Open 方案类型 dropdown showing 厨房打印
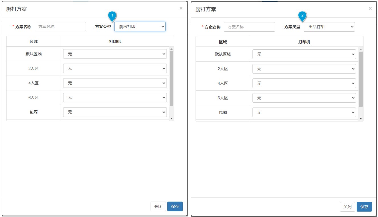378x217 pixels. (x=140, y=27)
